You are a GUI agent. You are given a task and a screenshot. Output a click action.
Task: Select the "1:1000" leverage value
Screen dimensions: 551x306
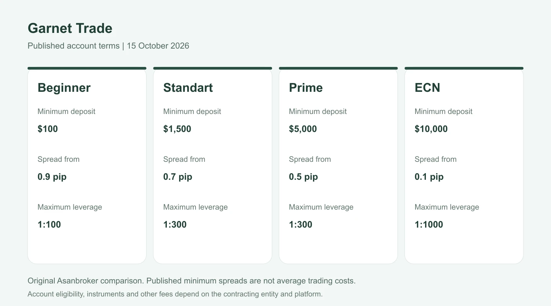[x=429, y=225]
